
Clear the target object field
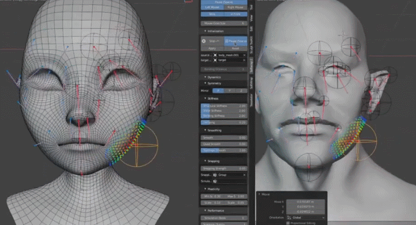point(244,60)
